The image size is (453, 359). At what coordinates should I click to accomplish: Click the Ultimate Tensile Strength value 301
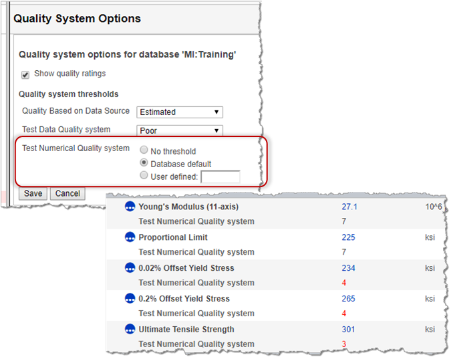[x=348, y=330]
